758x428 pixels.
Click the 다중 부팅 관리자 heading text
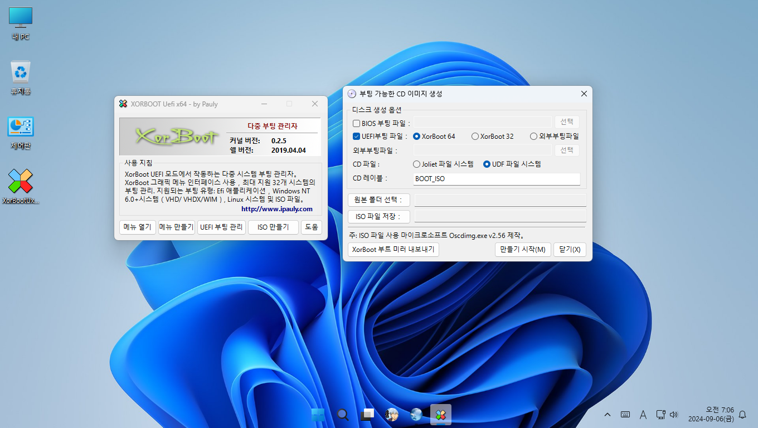click(x=273, y=126)
